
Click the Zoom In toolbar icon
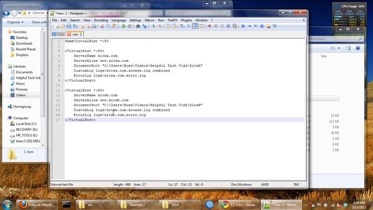[x=153, y=26]
